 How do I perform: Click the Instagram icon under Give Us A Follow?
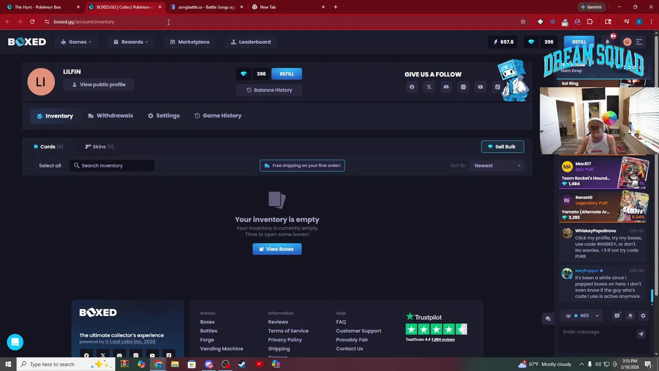tap(463, 87)
